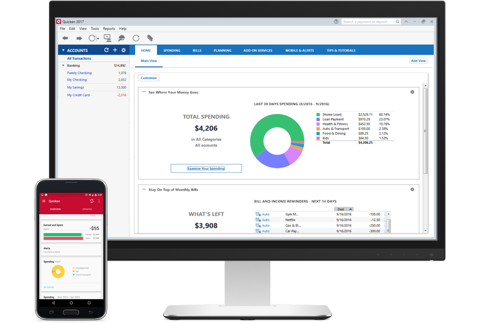The width and height of the screenshot is (495, 323).
Task: Tap the All trends link on the phone
Action: [x=48, y=287]
